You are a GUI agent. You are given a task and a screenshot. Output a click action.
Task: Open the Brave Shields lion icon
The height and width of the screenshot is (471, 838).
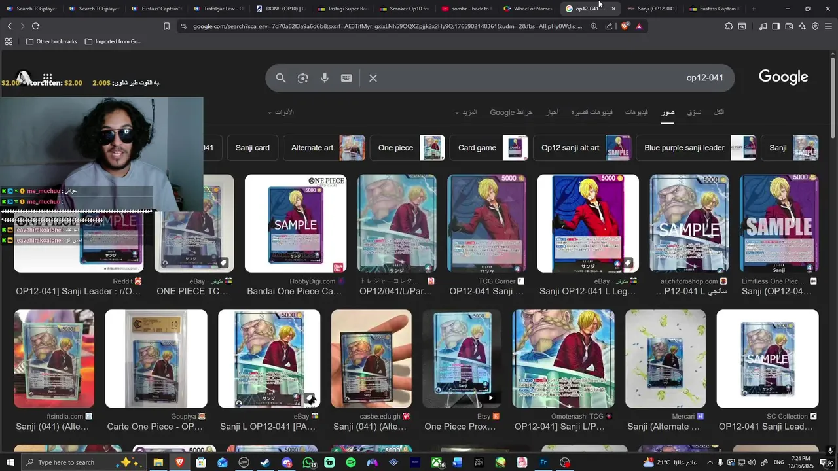click(625, 26)
